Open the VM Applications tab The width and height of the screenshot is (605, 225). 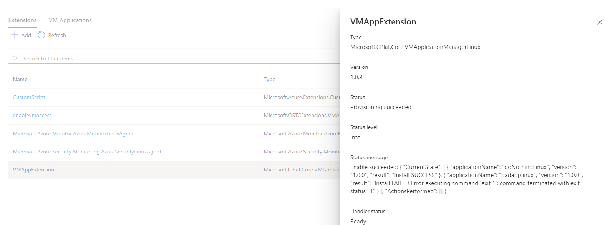point(70,20)
